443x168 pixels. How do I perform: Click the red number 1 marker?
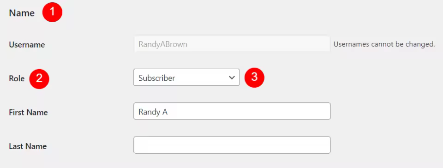click(52, 12)
